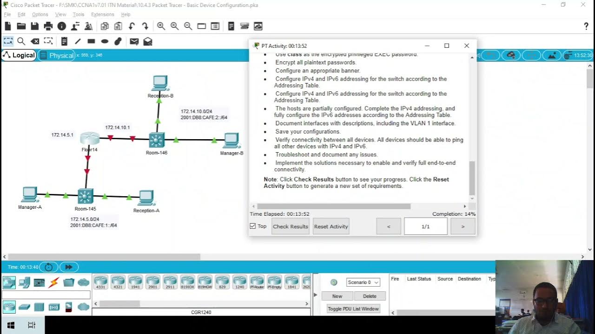Add a Complex PDU with the open envelope icon
595x334 pixels.
(148, 41)
